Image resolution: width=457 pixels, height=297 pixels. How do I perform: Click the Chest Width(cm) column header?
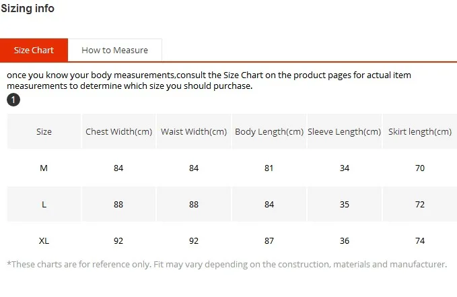119,131
